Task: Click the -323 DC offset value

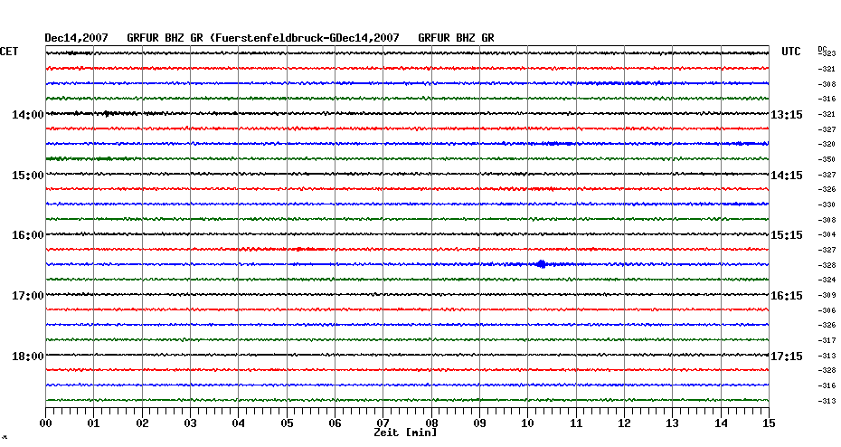Action: click(x=827, y=53)
